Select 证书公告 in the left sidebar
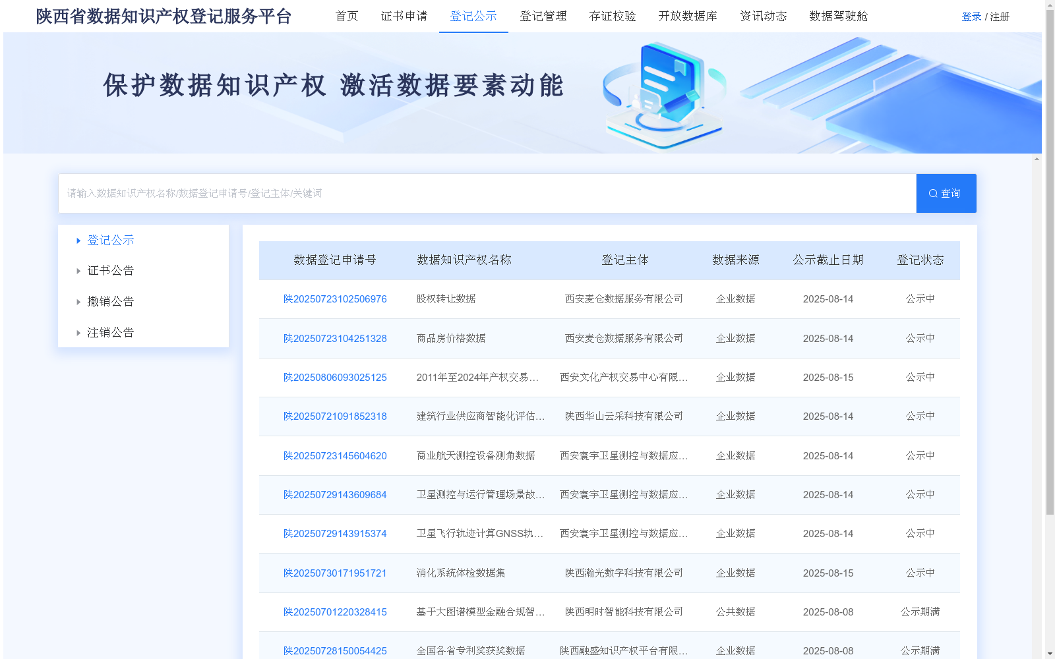This screenshot has width=1055, height=659. click(x=111, y=271)
